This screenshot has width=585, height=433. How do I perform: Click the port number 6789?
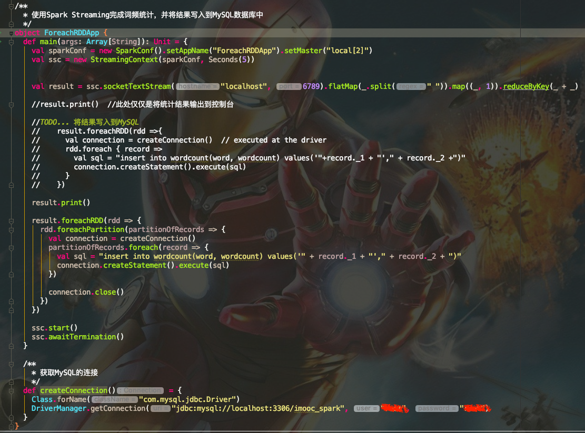coord(311,86)
